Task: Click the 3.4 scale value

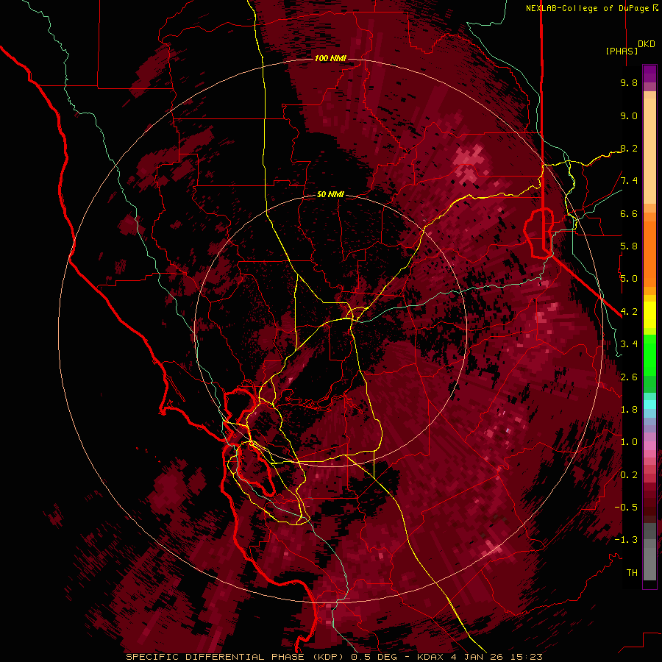Action: [629, 344]
